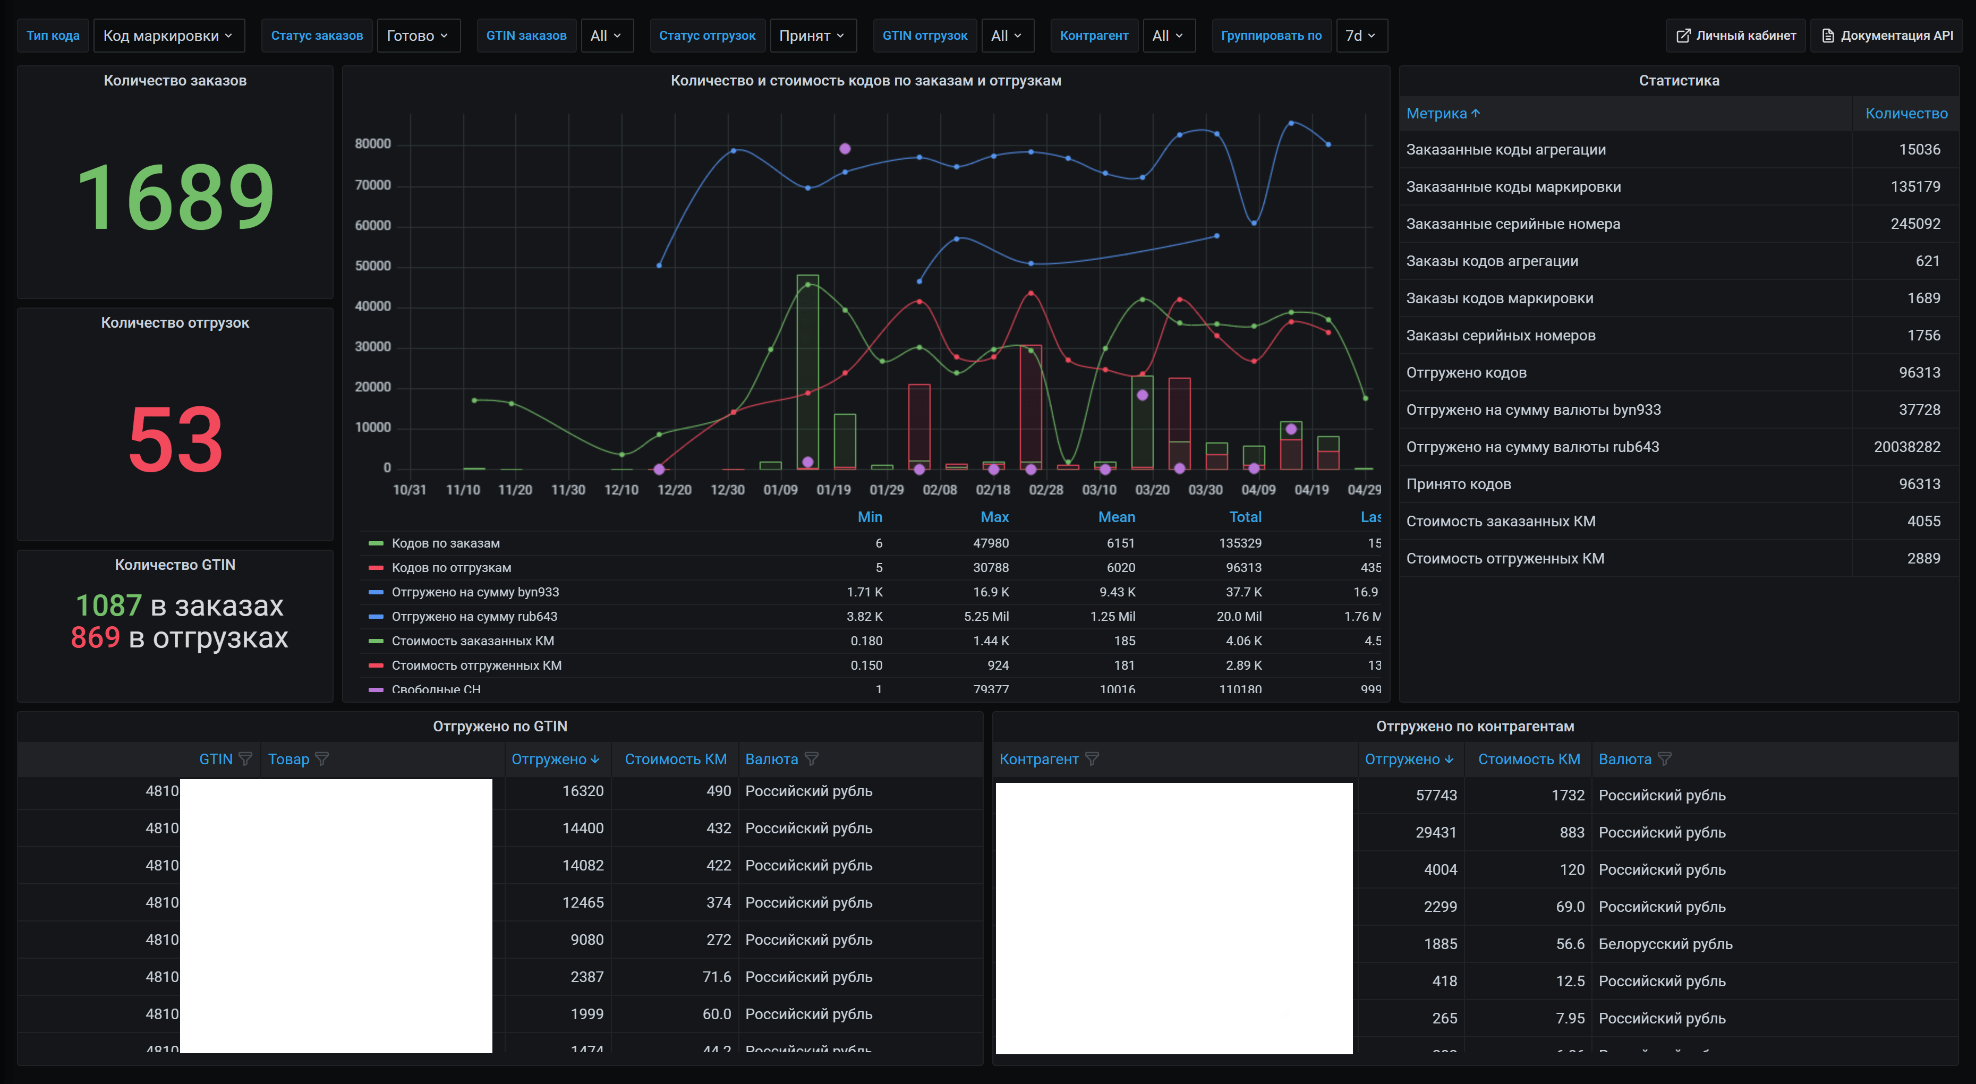Click the Контрагент column filter icon
The image size is (1976, 1084).
pos(1092,759)
